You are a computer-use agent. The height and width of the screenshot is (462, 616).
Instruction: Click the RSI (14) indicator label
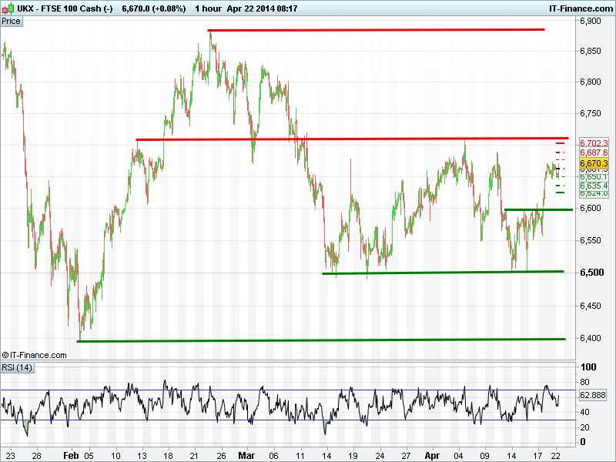18,367
